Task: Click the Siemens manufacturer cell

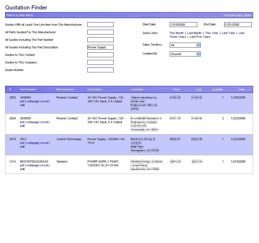Action: click(x=62, y=161)
